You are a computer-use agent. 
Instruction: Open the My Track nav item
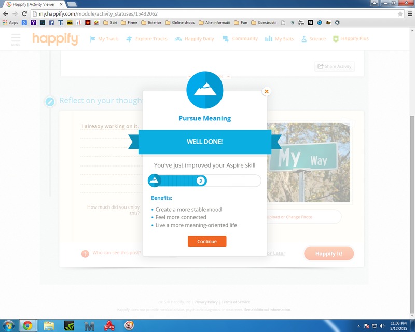104,39
